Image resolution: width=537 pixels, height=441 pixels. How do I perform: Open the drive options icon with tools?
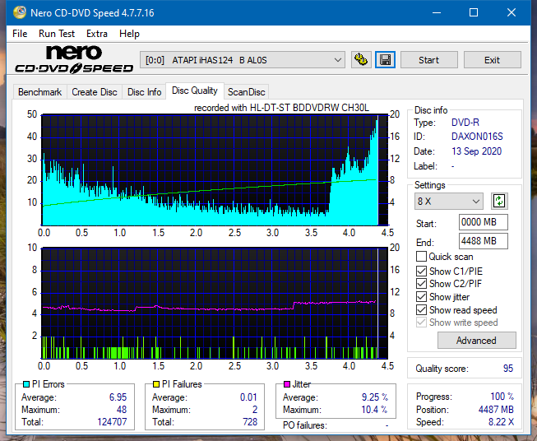click(361, 60)
